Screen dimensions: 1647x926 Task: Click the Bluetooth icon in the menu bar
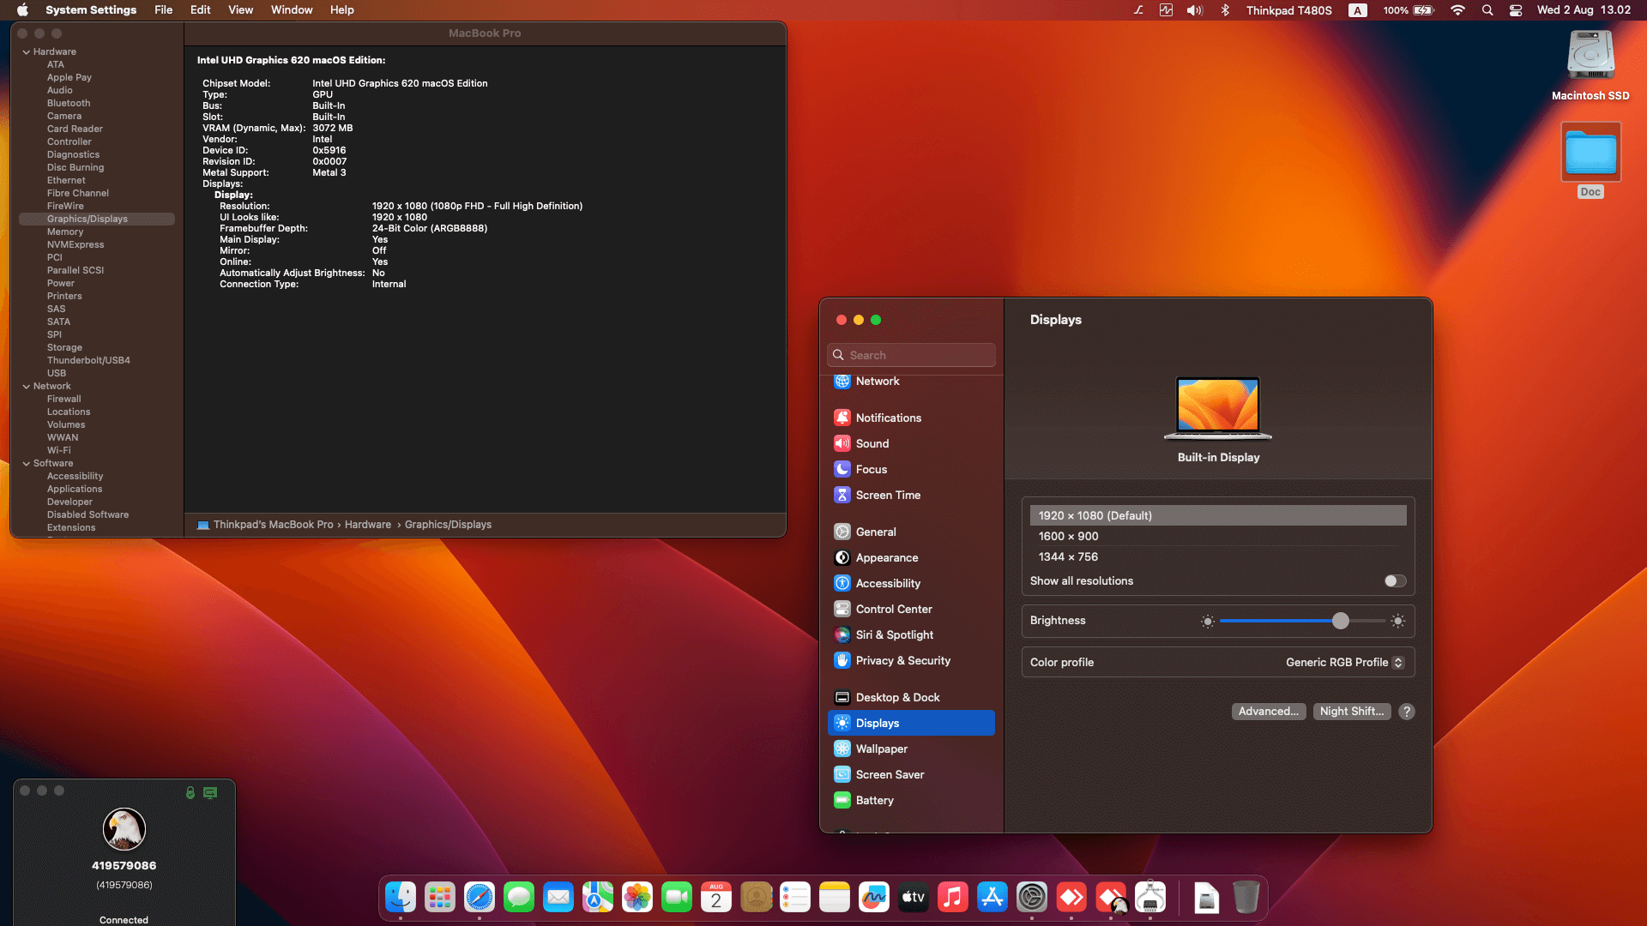1225,10
